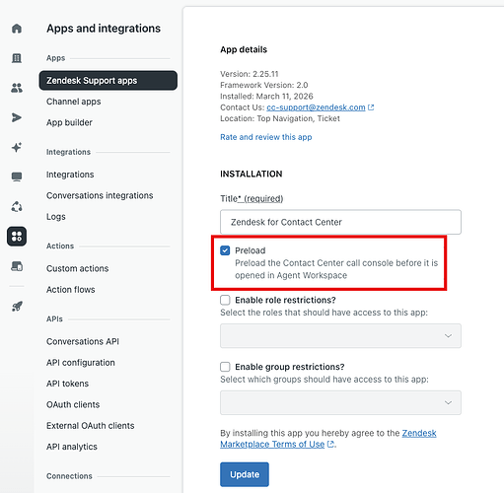Open the AI sparkle icon
This screenshot has height=493, width=504.
[x=17, y=147]
